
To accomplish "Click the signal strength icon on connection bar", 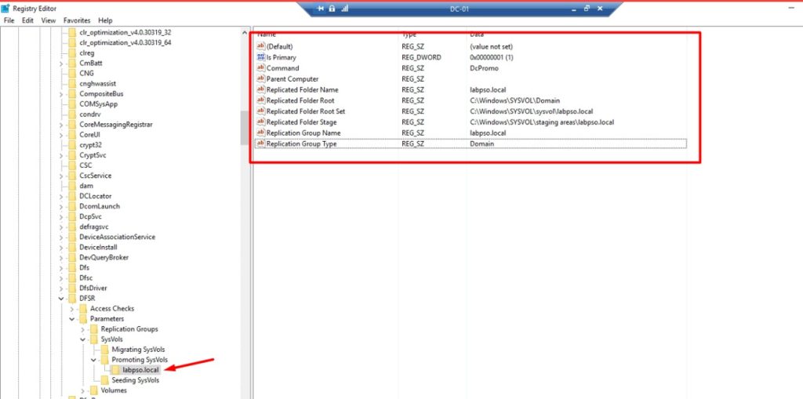I will [x=344, y=9].
